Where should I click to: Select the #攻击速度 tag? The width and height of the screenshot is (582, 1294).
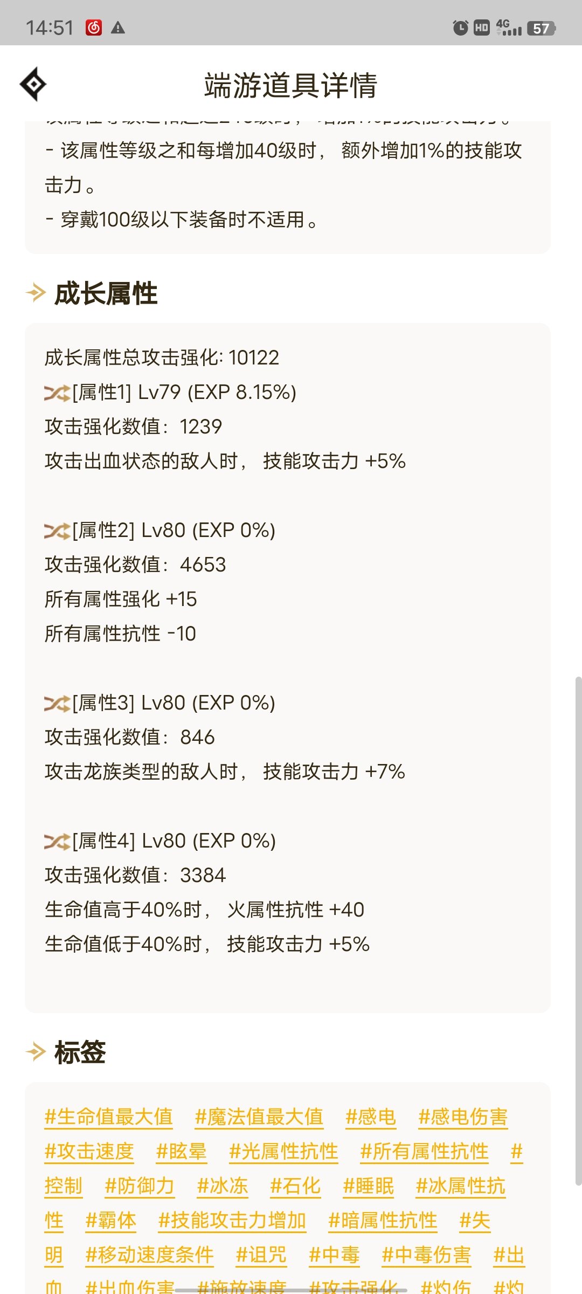tap(89, 1151)
